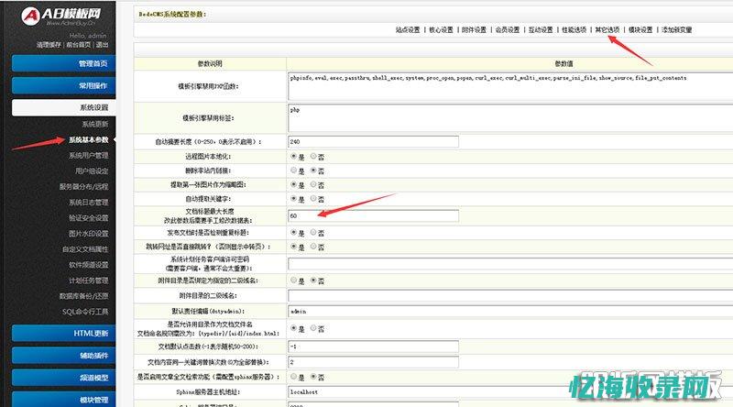Open 前台首页 link in header
The image size is (733, 407).
79,44
